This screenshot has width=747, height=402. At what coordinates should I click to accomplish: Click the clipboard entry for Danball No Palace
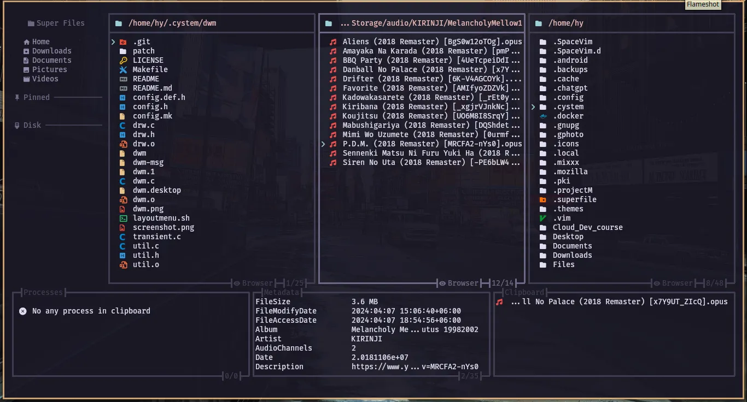pos(618,302)
